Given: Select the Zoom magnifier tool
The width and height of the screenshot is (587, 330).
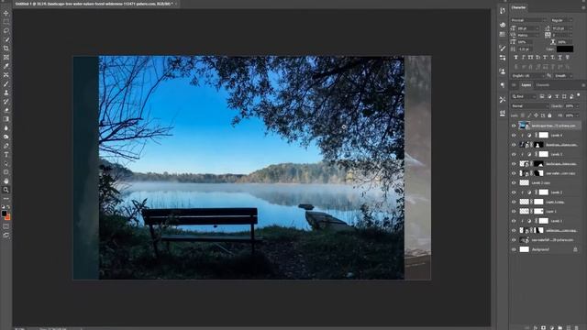Looking at the screenshot, I should pyautogui.click(x=6, y=190).
